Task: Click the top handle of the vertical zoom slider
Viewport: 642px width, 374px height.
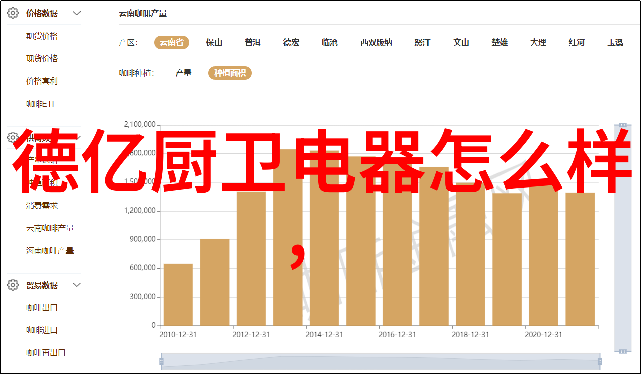Action: [623, 125]
